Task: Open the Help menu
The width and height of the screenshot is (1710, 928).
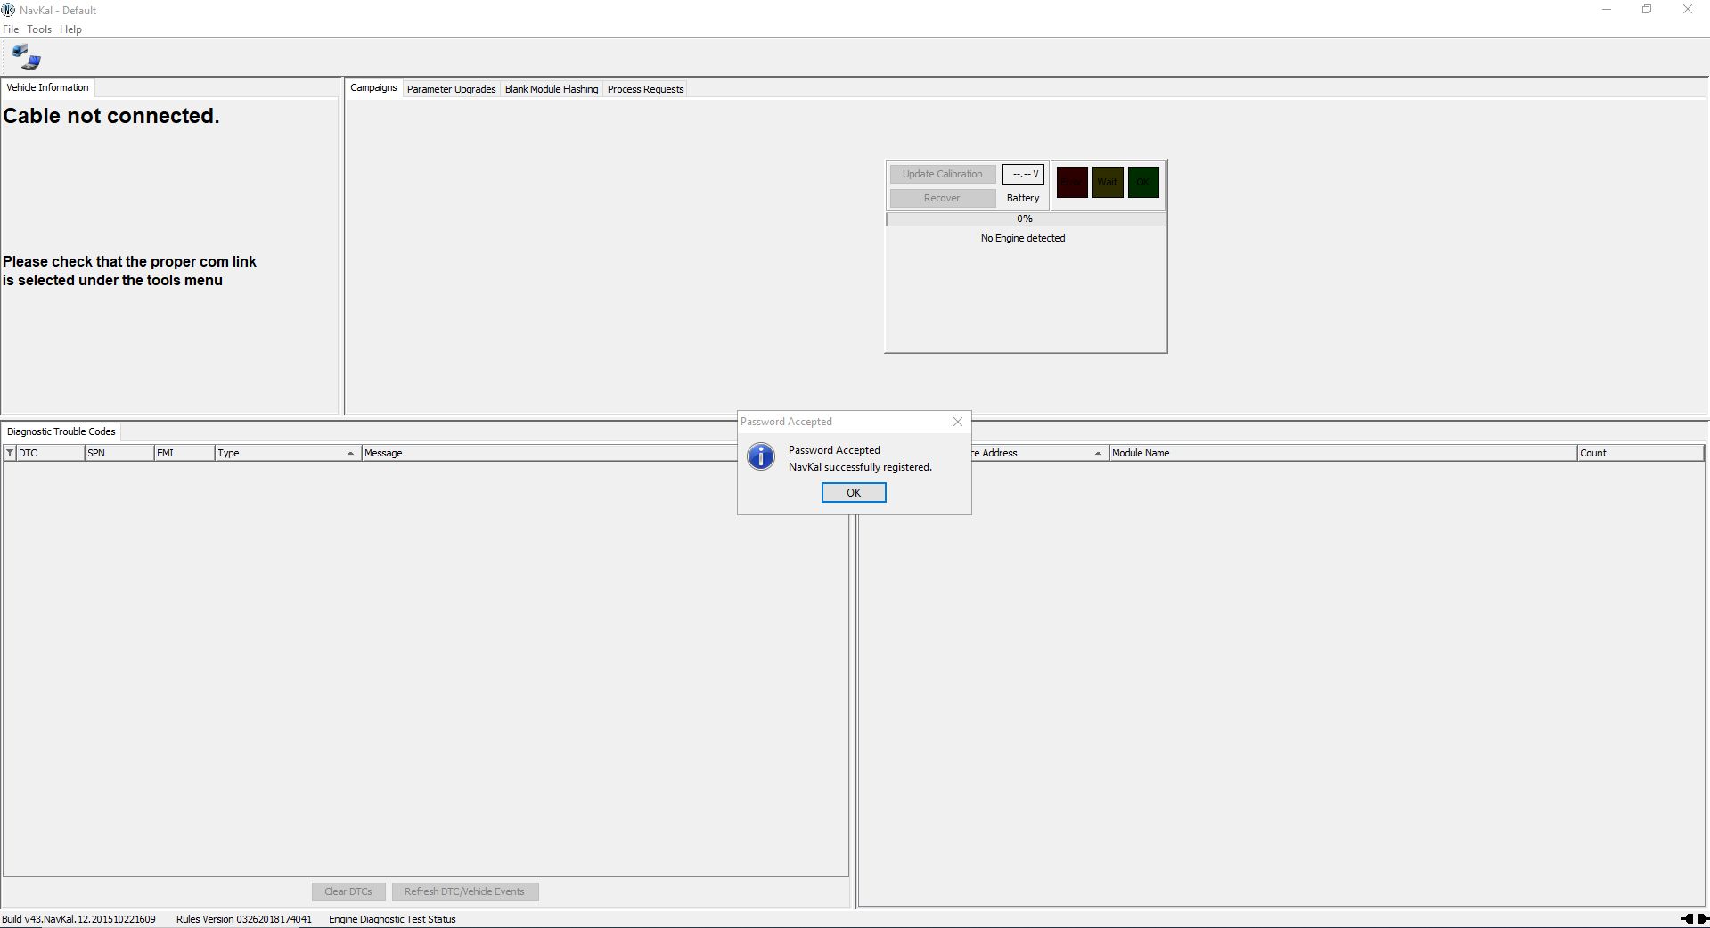Action: click(x=70, y=29)
